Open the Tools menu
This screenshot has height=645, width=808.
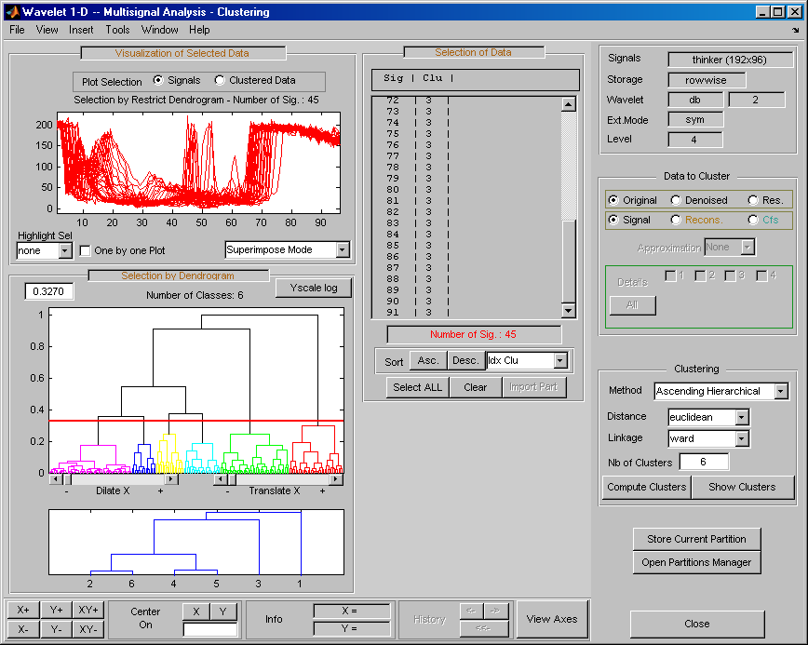(x=117, y=30)
